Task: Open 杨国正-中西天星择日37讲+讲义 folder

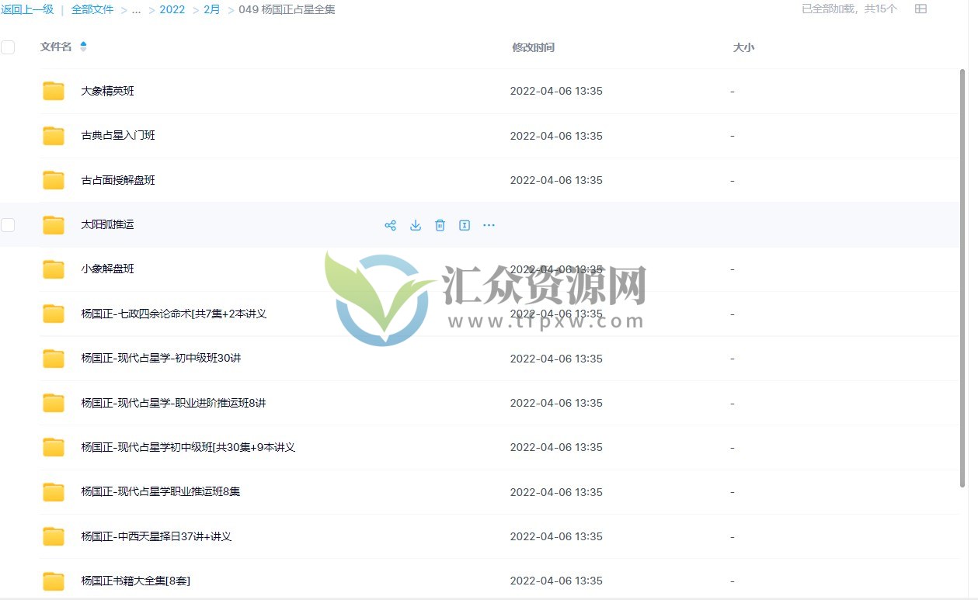Action: [x=155, y=536]
